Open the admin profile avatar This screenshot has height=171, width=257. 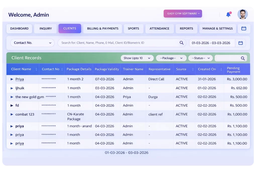coord(242,14)
